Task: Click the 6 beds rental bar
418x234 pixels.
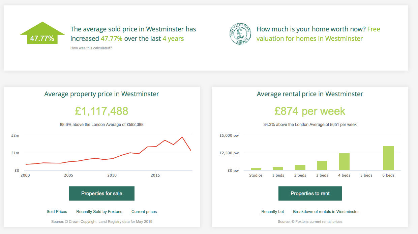Action: (x=388, y=158)
